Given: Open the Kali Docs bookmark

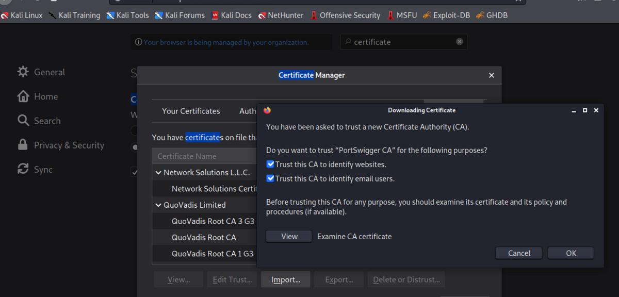Looking at the screenshot, I should pos(231,15).
